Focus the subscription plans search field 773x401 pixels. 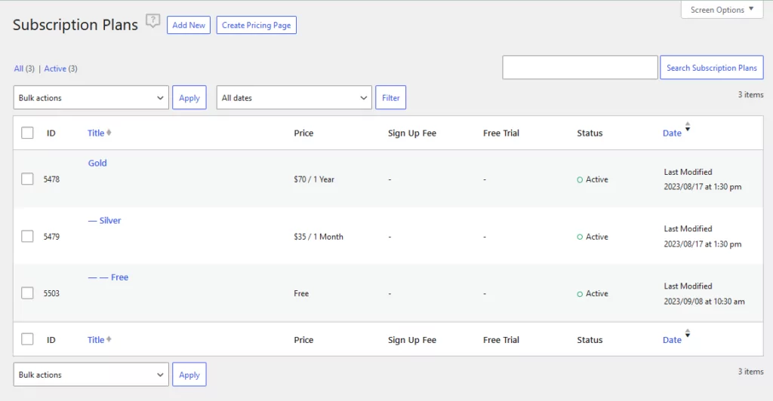pyautogui.click(x=580, y=67)
